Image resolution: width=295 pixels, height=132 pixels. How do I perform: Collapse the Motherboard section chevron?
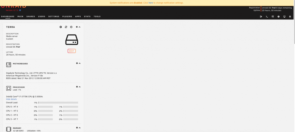point(80,64)
